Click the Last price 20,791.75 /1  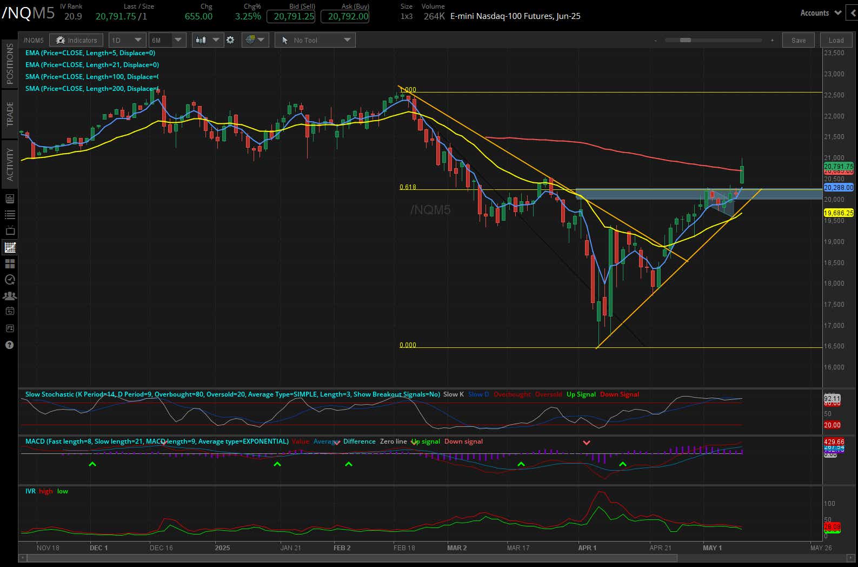click(121, 16)
